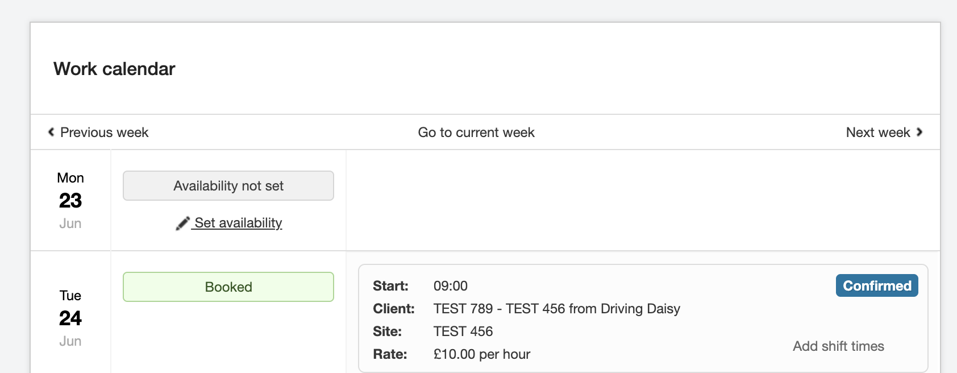Screen dimensions: 957x373
Task: Click the Rate: label in shift card
Action: [x=390, y=354]
